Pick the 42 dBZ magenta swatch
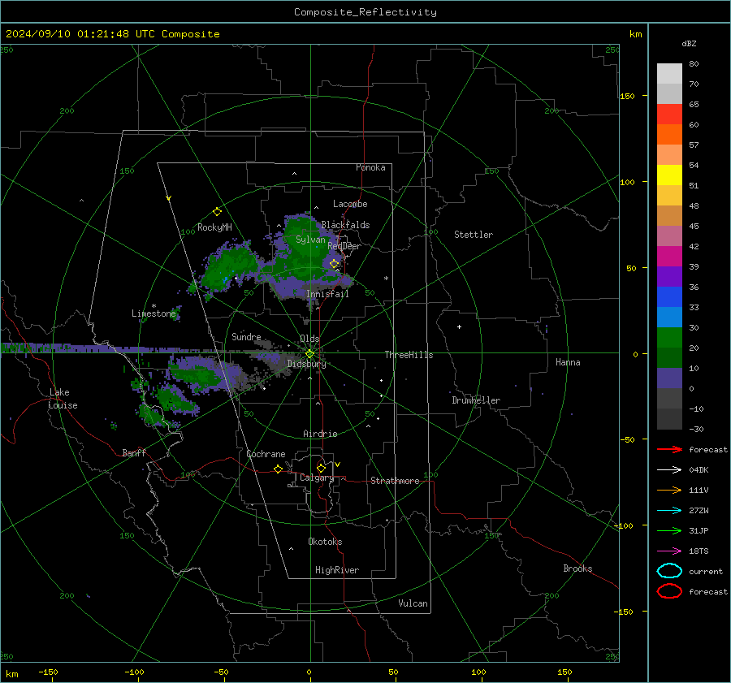731x683 pixels. click(x=669, y=256)
